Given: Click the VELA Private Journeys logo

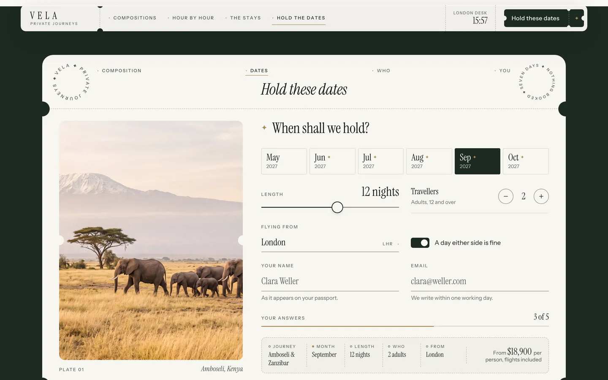Looking at the screenshot, I should 54,18.
